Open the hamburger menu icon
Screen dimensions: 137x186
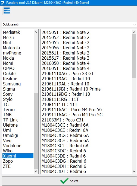pyautogui.click(x=7, y=11)
